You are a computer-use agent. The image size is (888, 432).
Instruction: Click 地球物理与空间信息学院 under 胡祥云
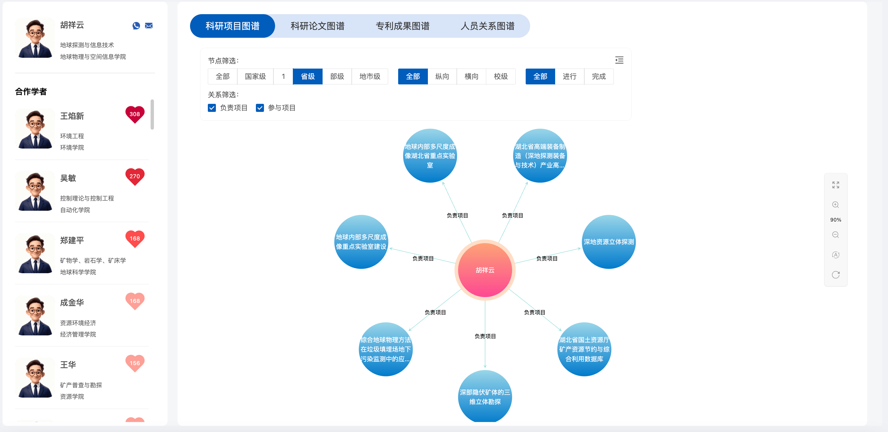click(93, 57)
